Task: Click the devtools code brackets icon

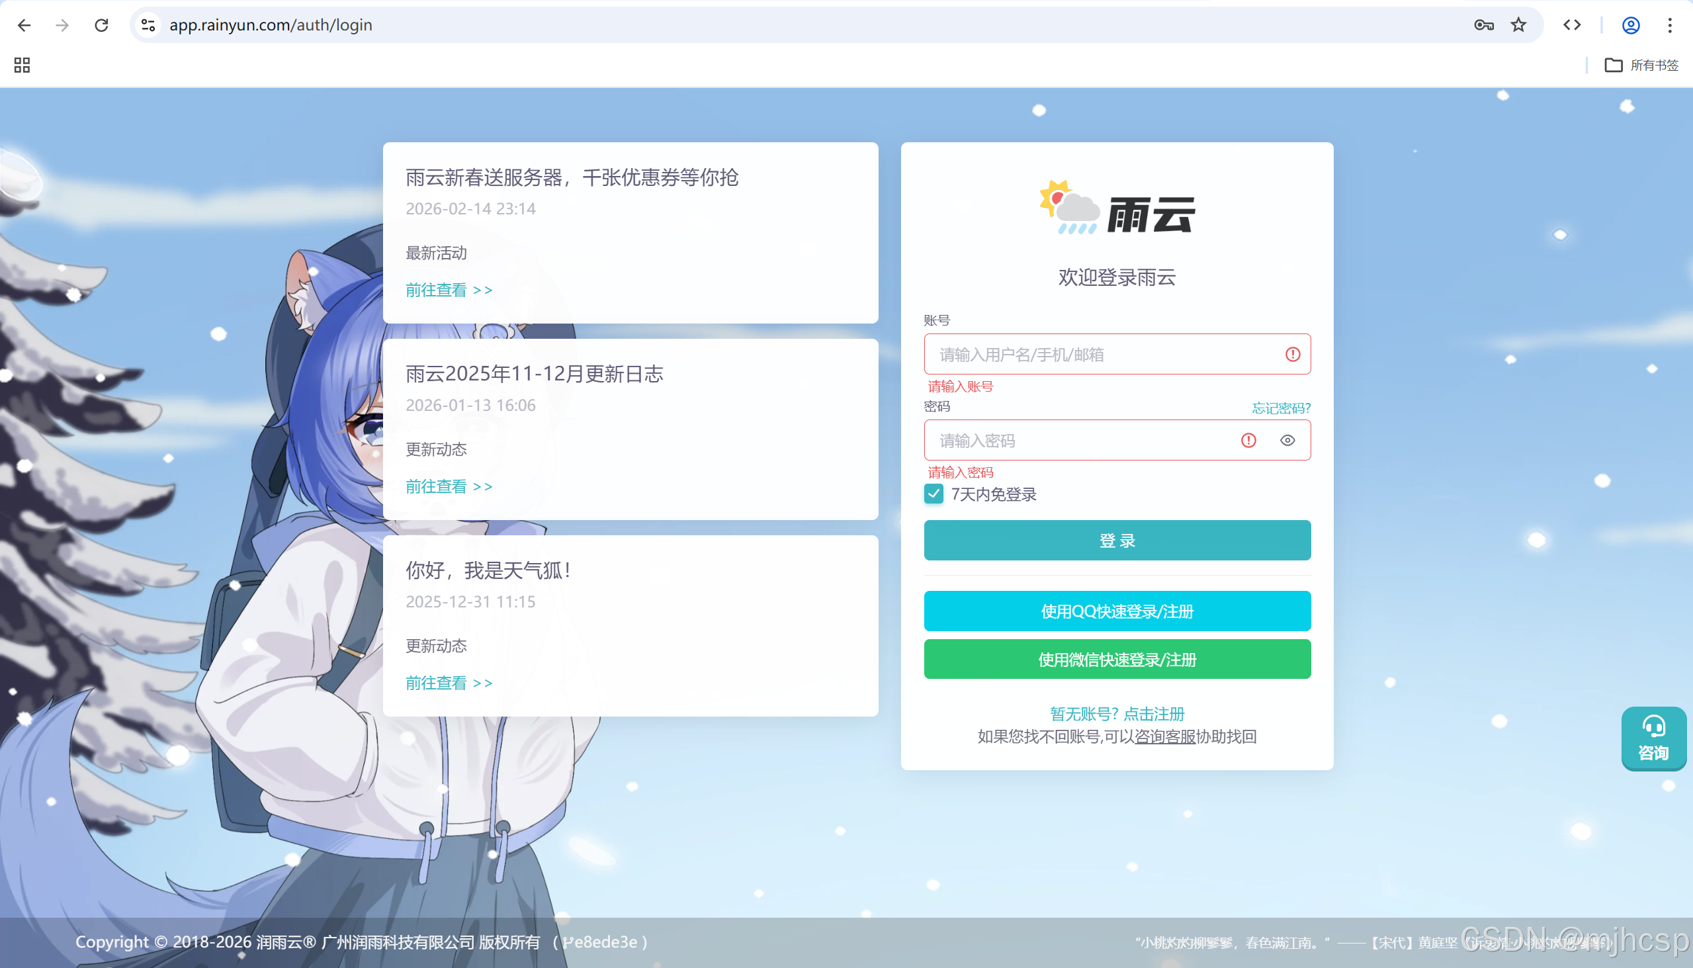Action: (1572, 25)
